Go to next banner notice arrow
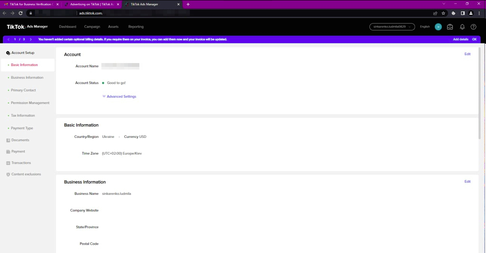Viewport: 486px width, 253px height. point(30,40)
